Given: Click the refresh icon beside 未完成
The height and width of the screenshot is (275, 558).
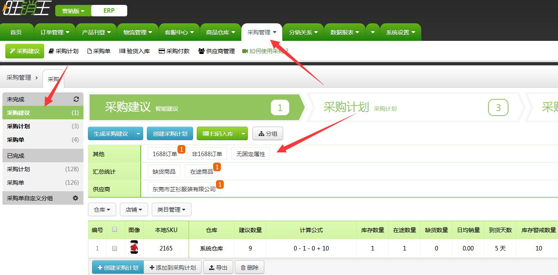Looking at the screenshot, I should click(x=76, y=99).
